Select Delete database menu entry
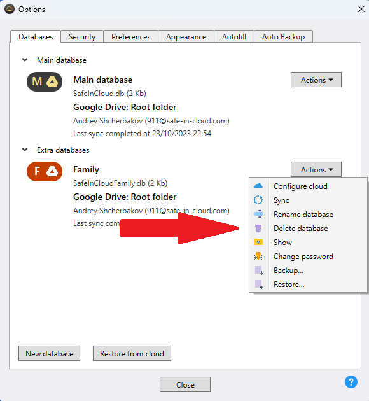The width and height of the screenshot is (369, 401). pos(309,229)
